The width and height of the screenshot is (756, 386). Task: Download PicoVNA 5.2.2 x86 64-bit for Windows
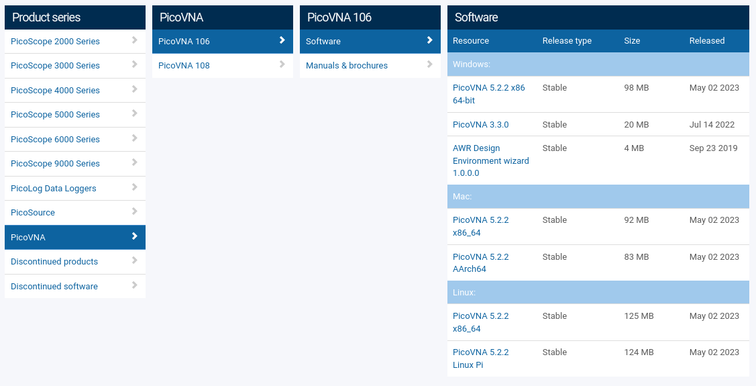tap(489, 94)
